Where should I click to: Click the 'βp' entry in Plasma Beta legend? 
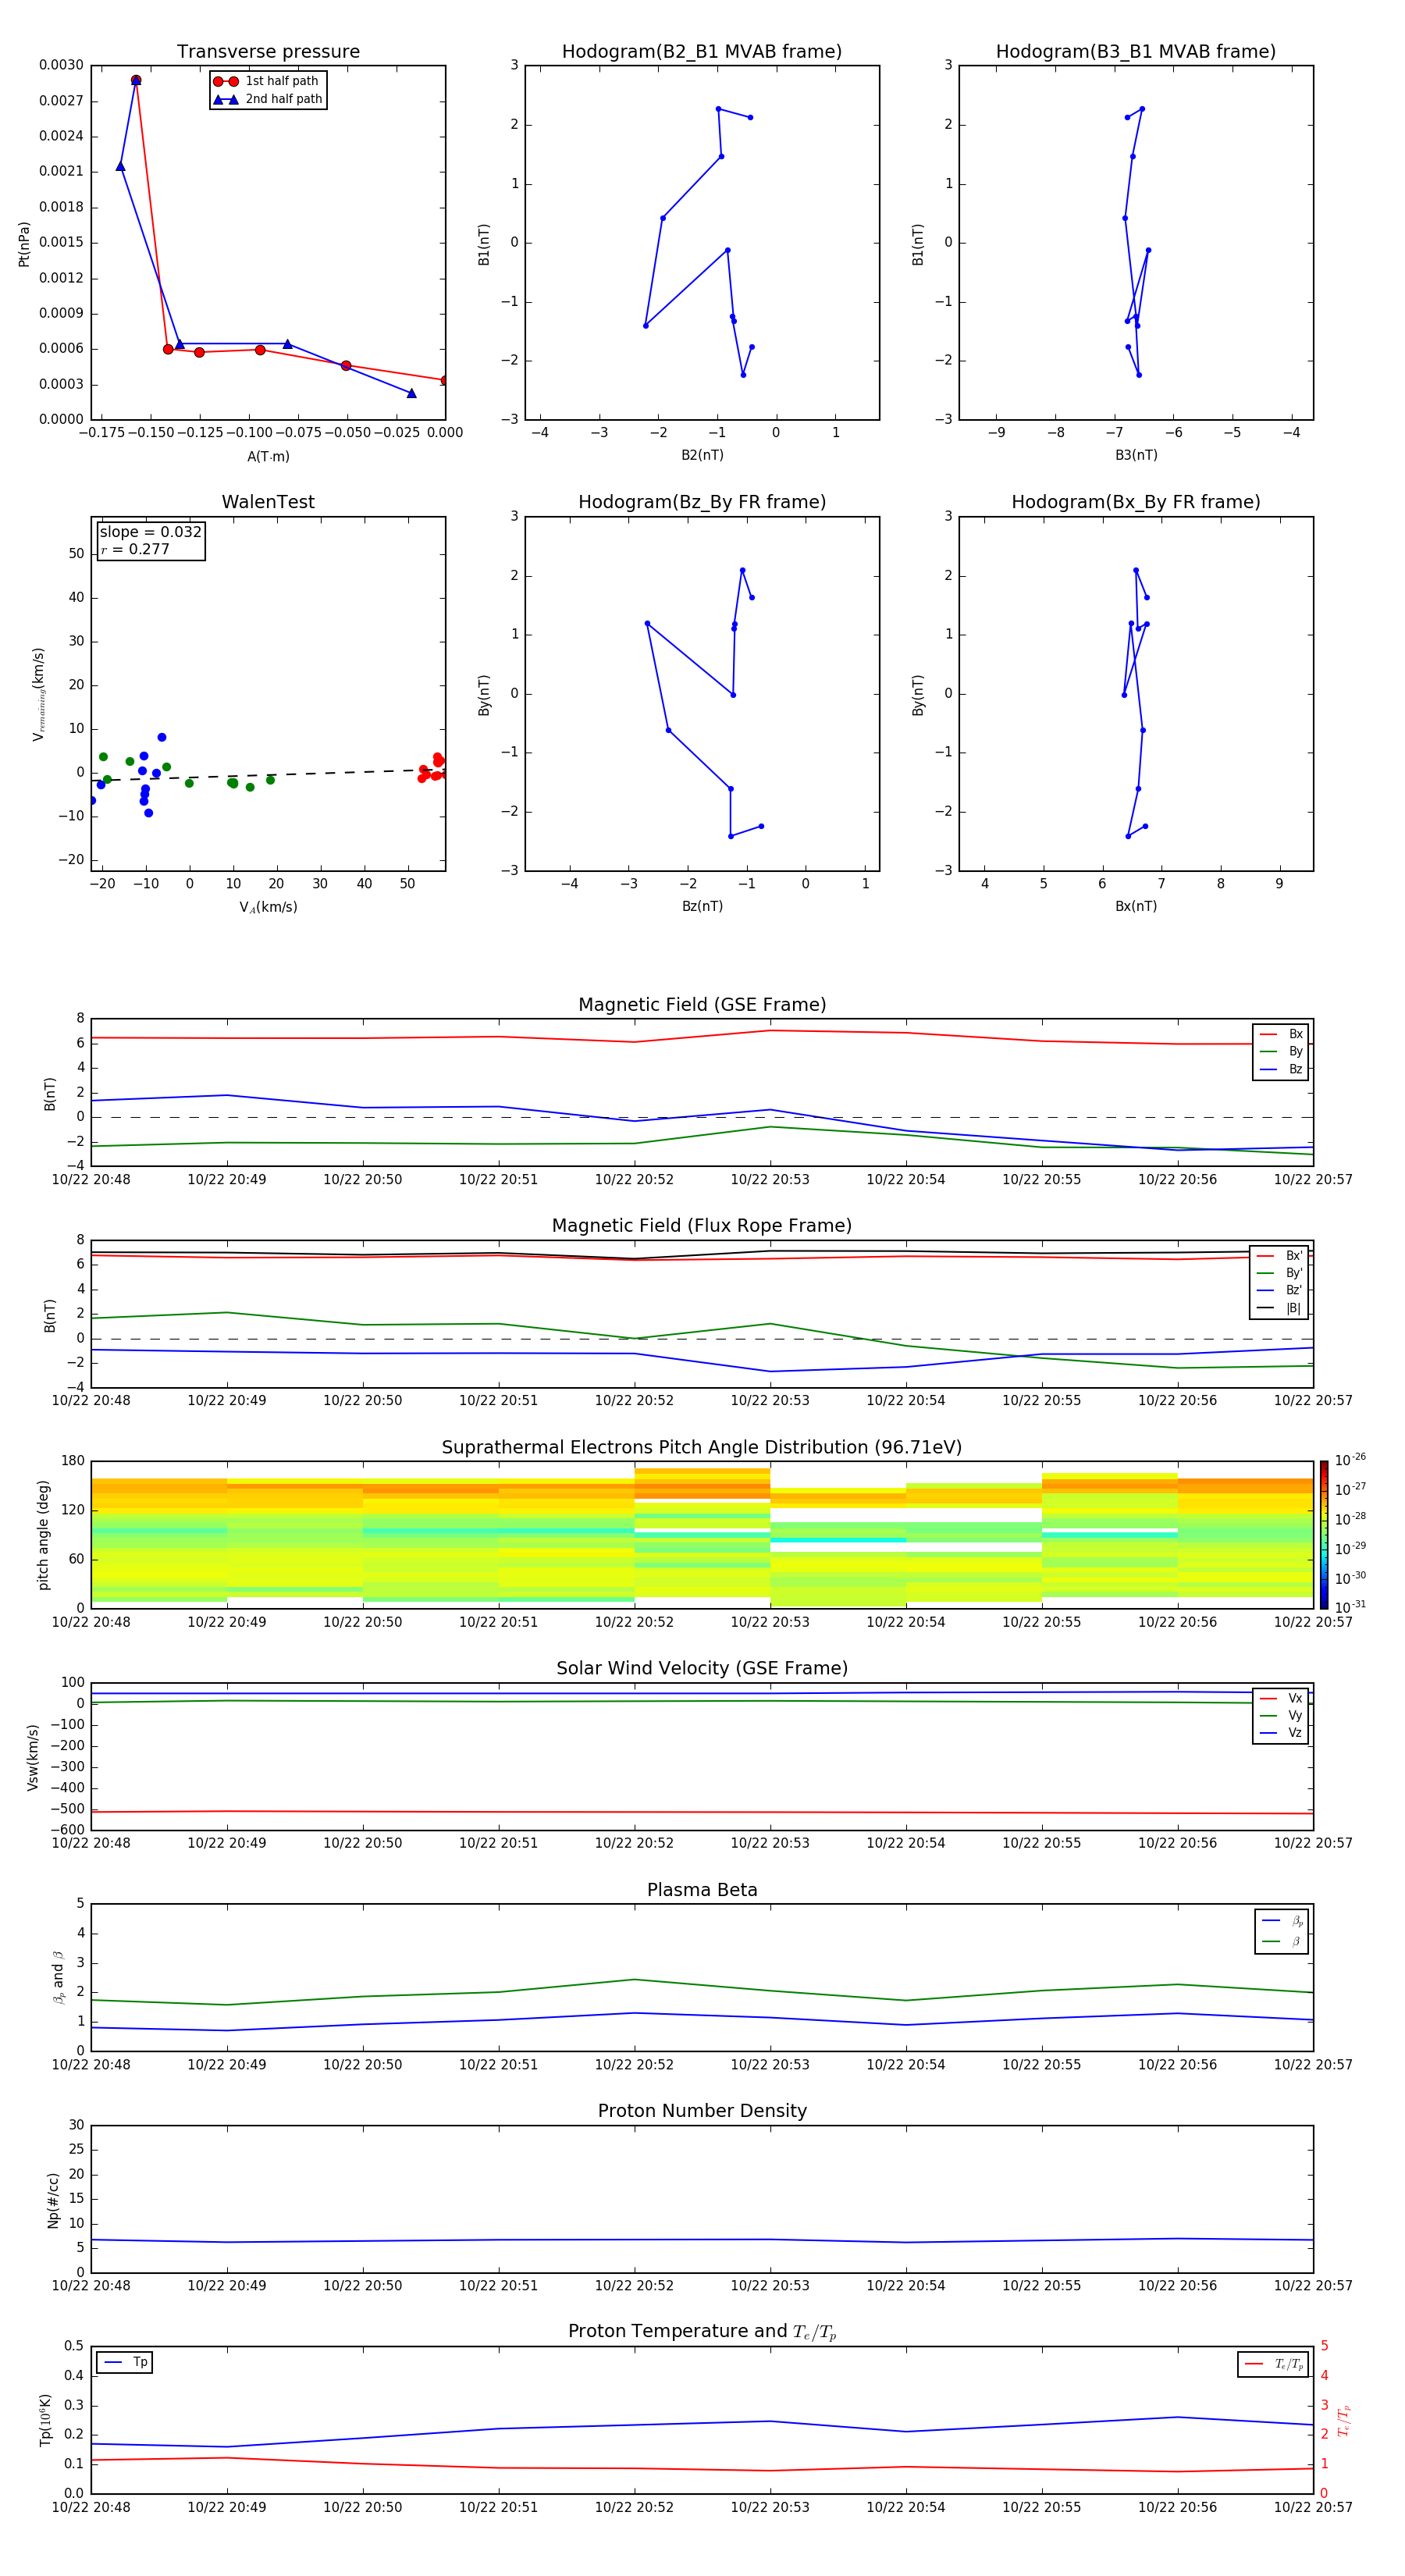(x=1282, y=1921)
